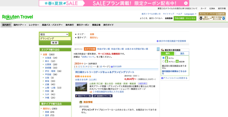The height and width of the screenshot is (117, 228).
Task: Switch to the 国内 tab
Action: [x=168, y=54]
